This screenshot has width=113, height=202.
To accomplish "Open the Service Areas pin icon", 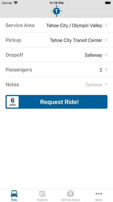I will (x=71, y=194).
